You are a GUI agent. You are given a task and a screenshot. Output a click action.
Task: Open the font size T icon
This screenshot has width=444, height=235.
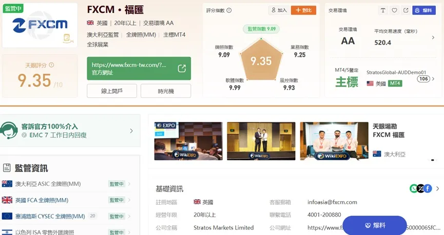tap(383, 10)
